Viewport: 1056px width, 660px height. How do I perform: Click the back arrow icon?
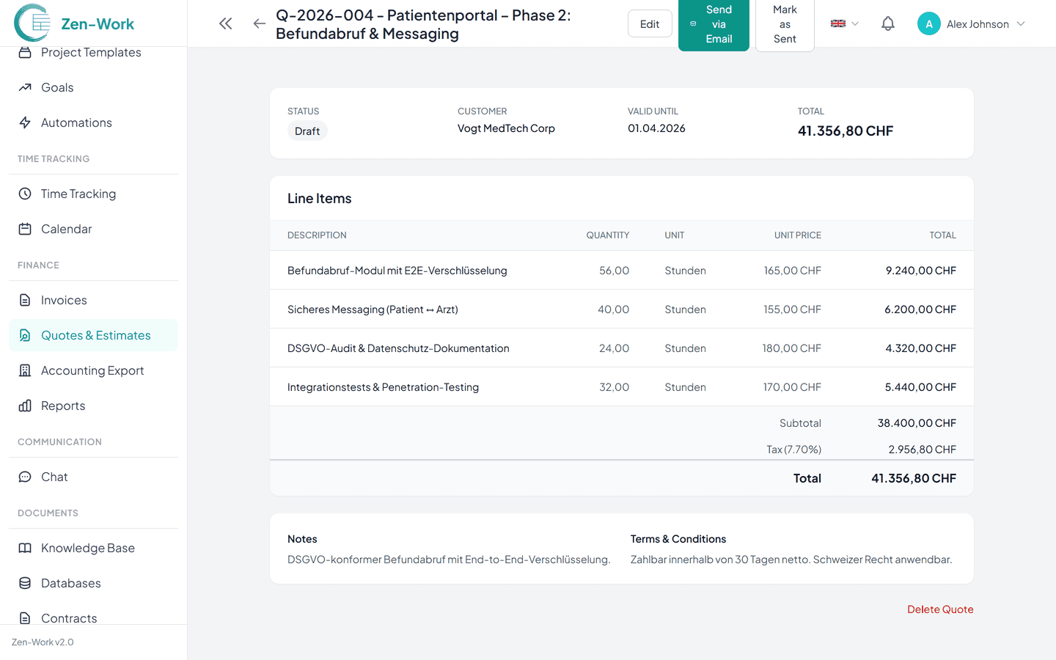[259, 23]
